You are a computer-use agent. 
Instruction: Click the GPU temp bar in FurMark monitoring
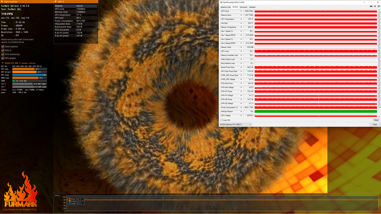point(30,69)
